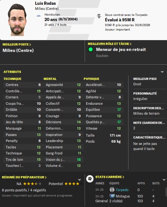Open the Stats Carrière dropdown arrow
Viewport: 167px width, 207px height.
[x=164, y=180]
